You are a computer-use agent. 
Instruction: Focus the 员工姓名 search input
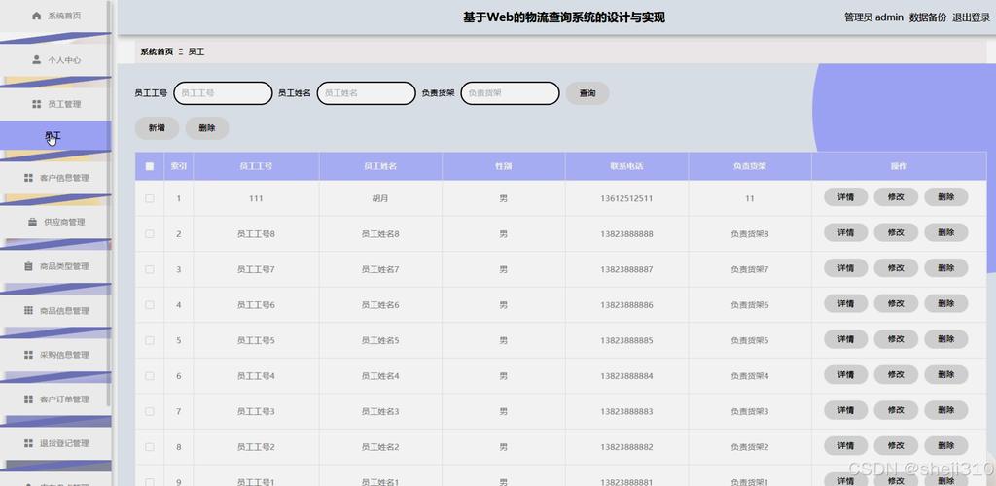[x=367, y=93]
